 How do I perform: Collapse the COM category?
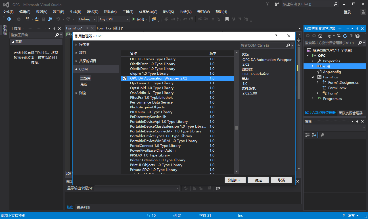pos(76,69)
